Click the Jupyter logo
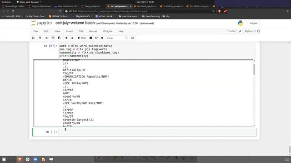 tap(42, 23)
